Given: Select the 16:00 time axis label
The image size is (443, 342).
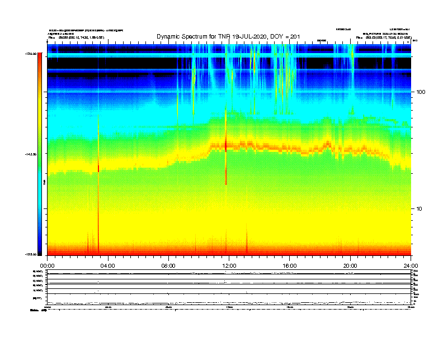Looking at the screenshot, I should pos(289,265).
